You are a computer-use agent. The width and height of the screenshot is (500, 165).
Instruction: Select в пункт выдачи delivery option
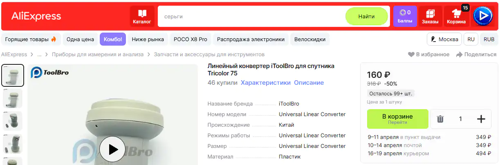tap(429, 137)
